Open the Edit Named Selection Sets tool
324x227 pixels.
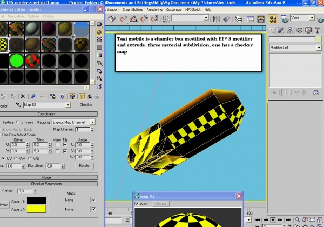[x=166, y=19]
